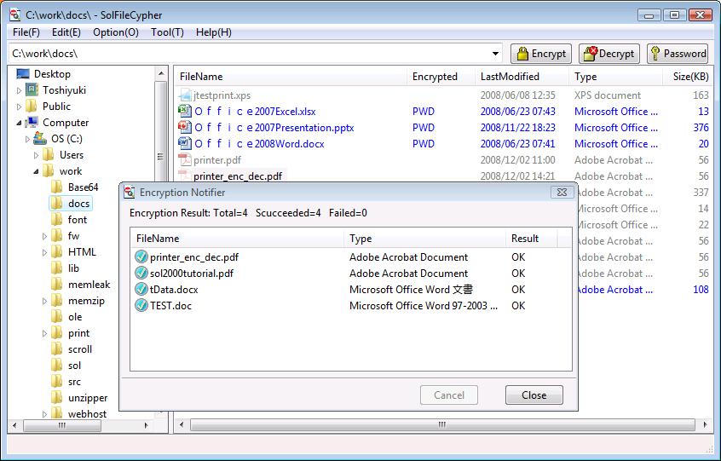The width and height of the screenshot is (721, 461).
Task: Select the work folder icon
Action: (49, 171)
